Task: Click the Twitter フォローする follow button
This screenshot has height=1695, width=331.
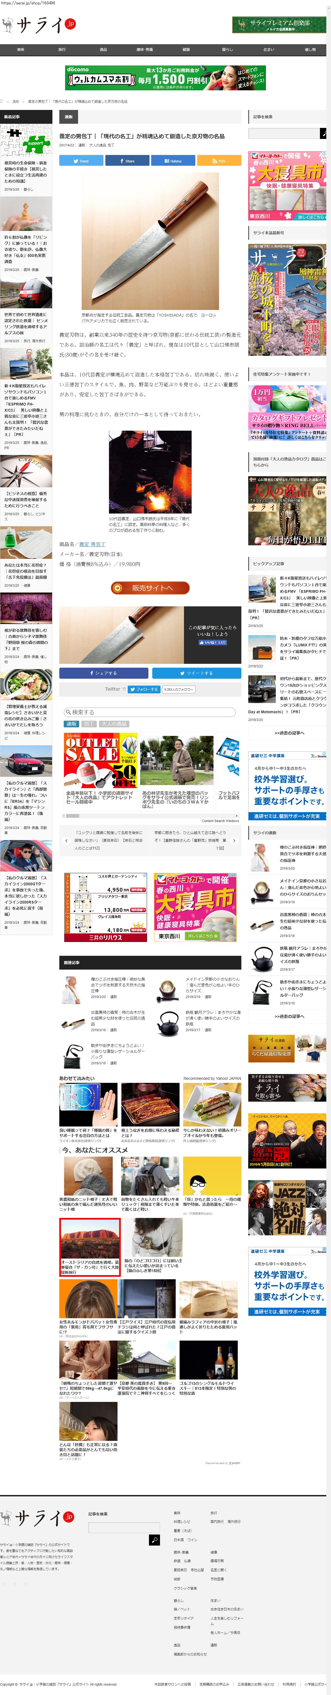Action: coord(144,689)
